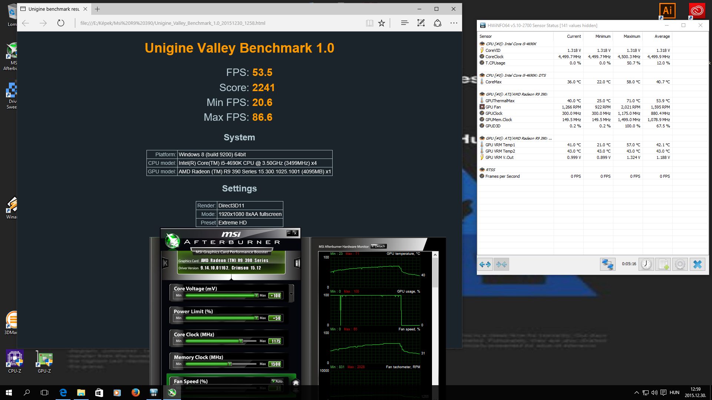
Task: Click the Memory Clock 1500 value box
Action: pyautogui.click(x=276, y=364)
